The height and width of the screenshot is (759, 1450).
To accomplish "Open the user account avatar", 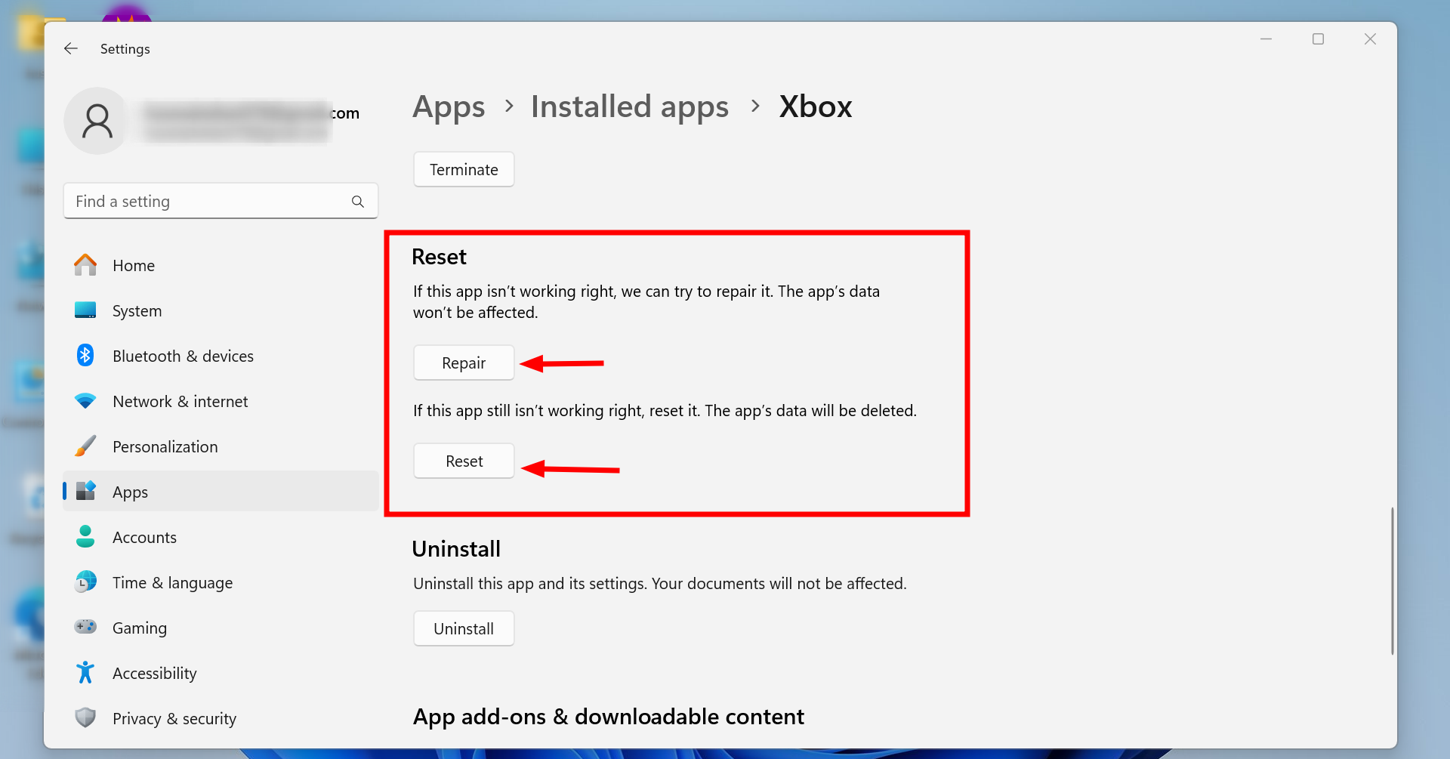I will coord(97,121).
